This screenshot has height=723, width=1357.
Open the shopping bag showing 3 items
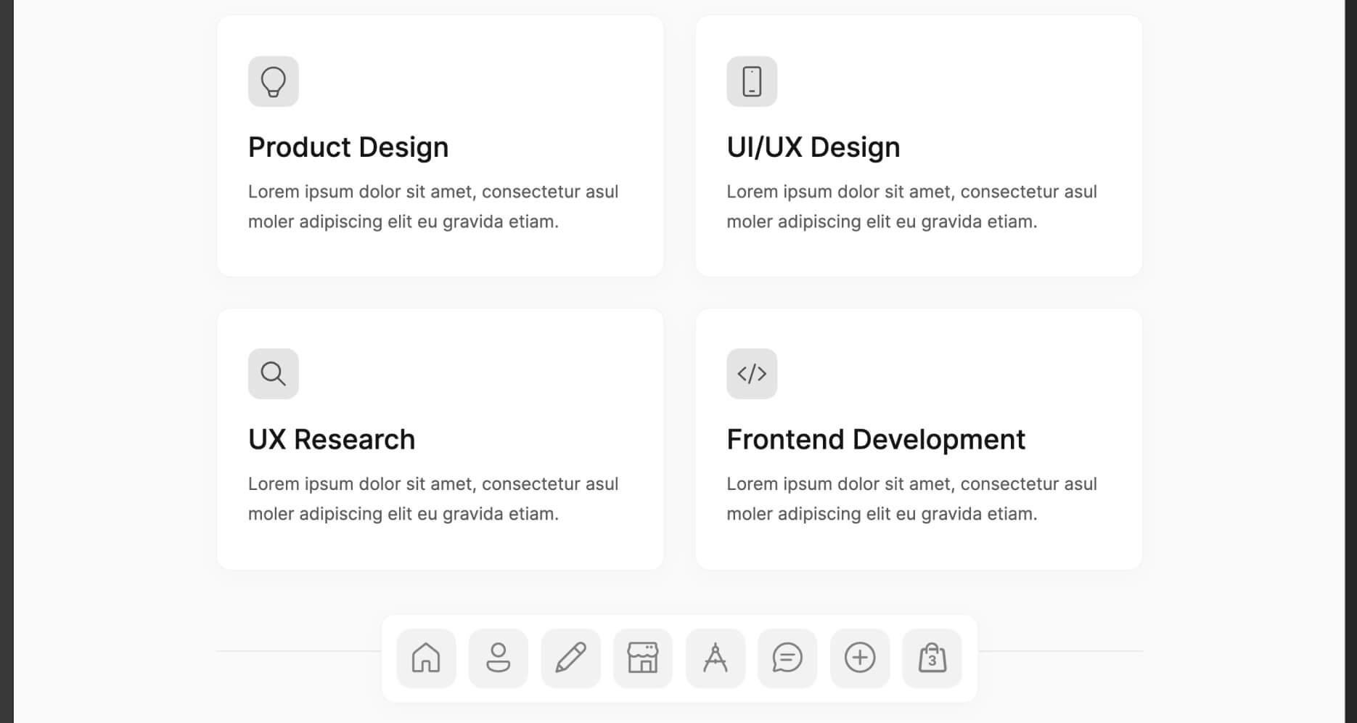[932, 658]
